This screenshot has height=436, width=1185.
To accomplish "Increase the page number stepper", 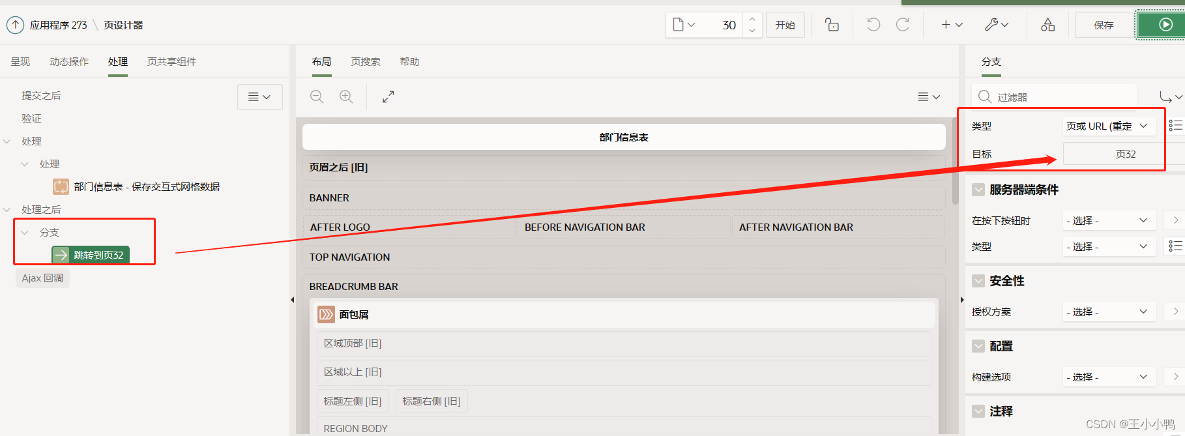I will pyautogui.click(x=752, y=19).
